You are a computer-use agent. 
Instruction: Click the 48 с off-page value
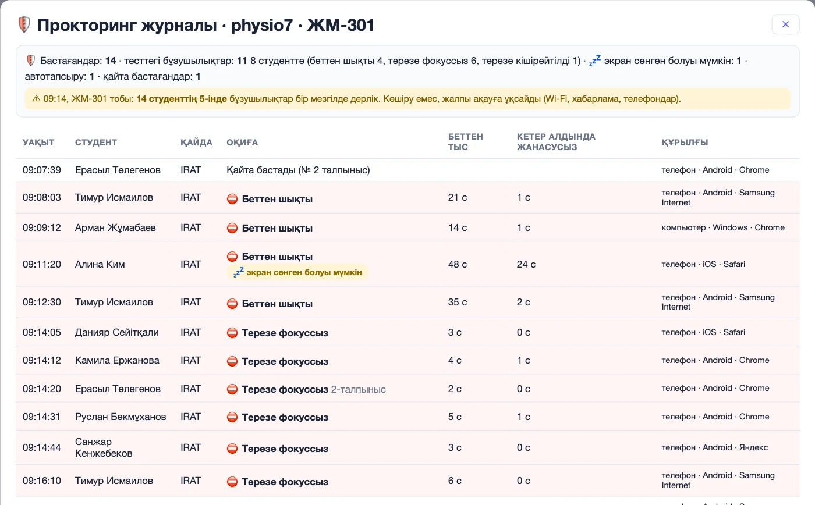click(458, 264)
